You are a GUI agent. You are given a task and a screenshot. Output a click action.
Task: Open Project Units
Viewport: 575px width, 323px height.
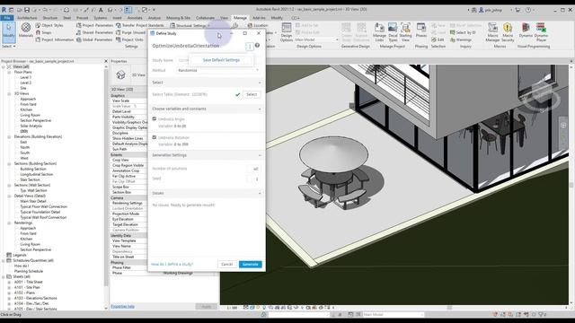click(x=129, y=39)
